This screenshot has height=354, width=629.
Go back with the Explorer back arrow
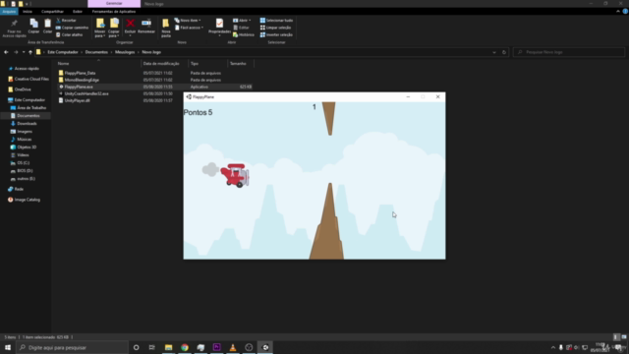point(6,52)
